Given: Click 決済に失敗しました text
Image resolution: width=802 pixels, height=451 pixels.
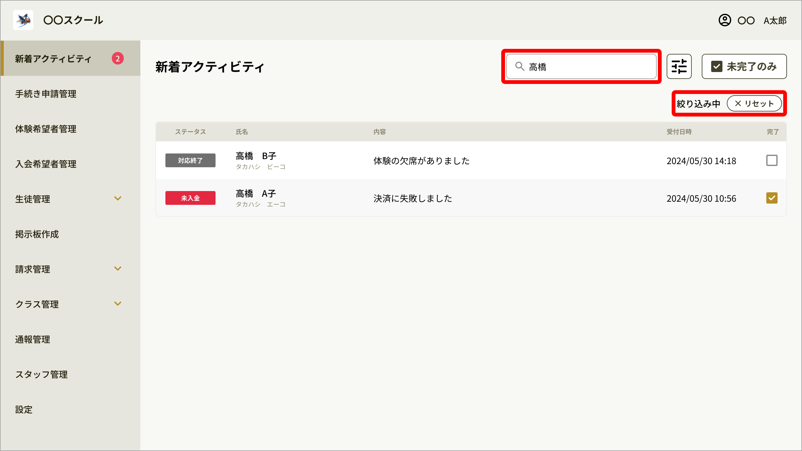Looking at the screenshot, I should coord(413,198).
